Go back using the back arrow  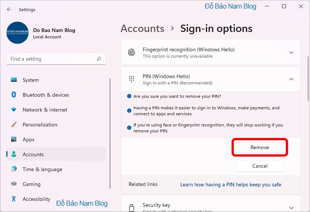(x=9, y=9)
